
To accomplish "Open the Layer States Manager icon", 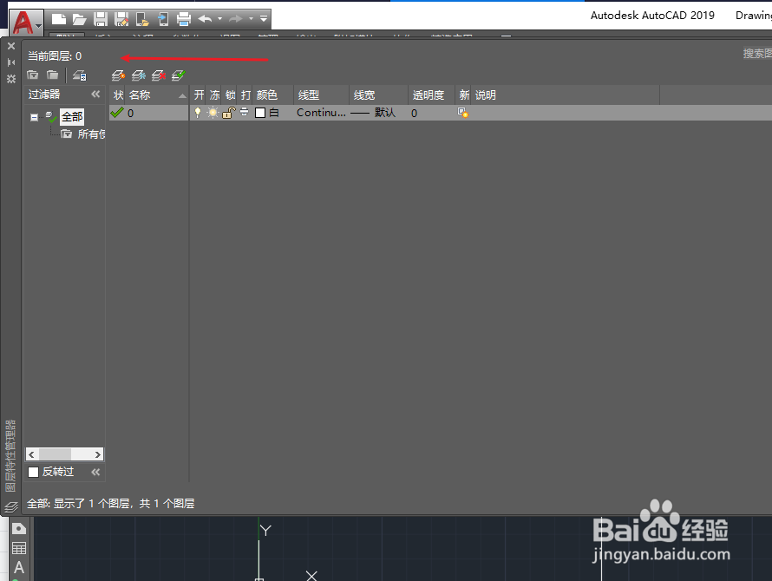I will coord(79,75).
